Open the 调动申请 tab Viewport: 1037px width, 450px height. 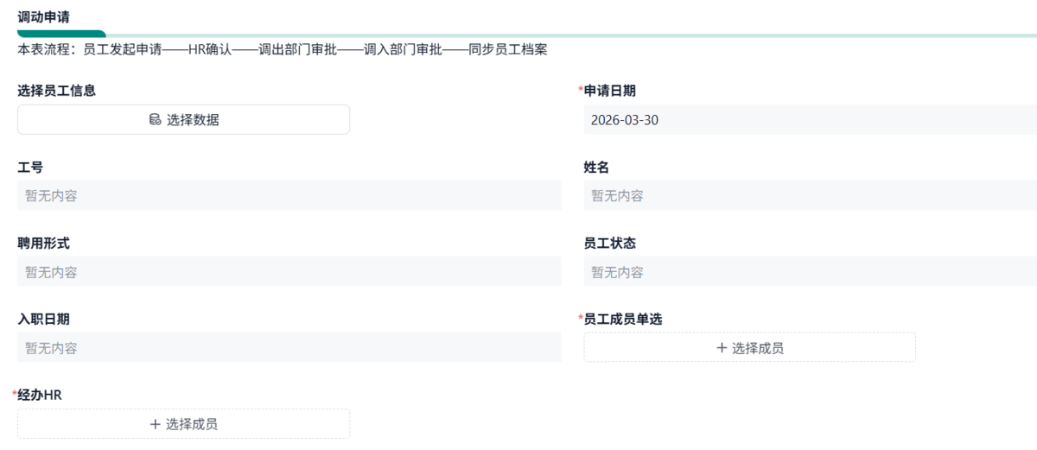click(x=43, y=16)
